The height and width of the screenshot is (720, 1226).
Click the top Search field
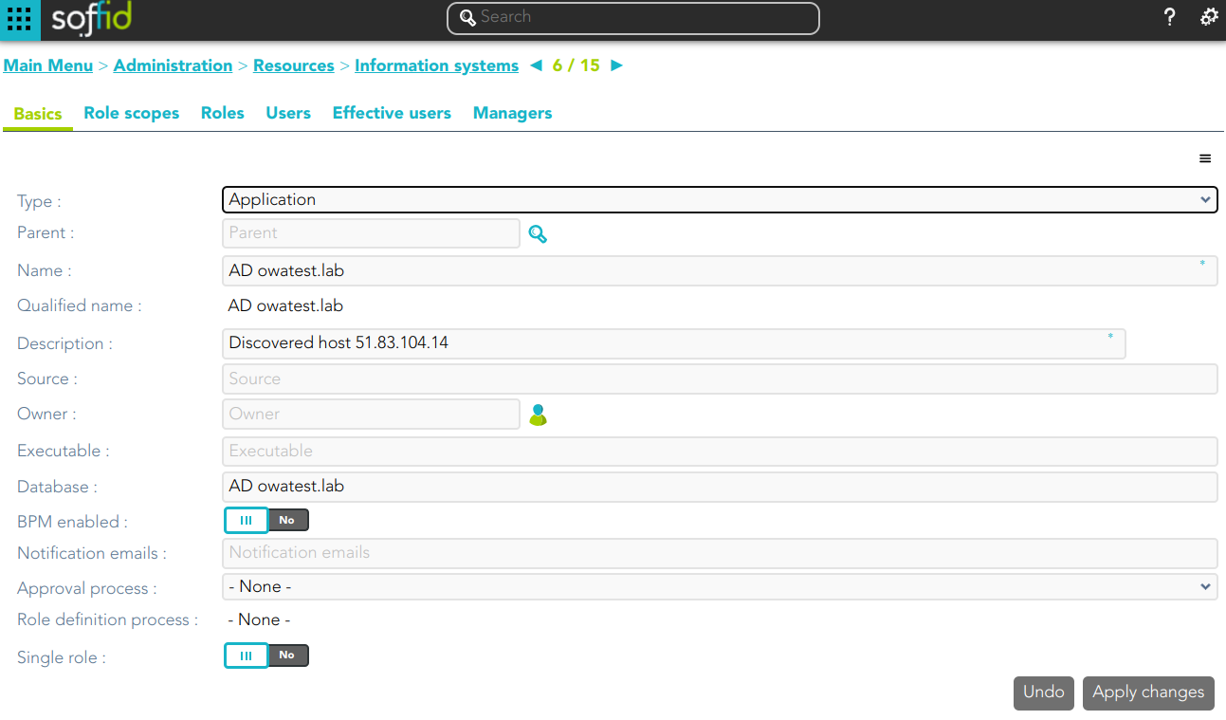(632, 17)
